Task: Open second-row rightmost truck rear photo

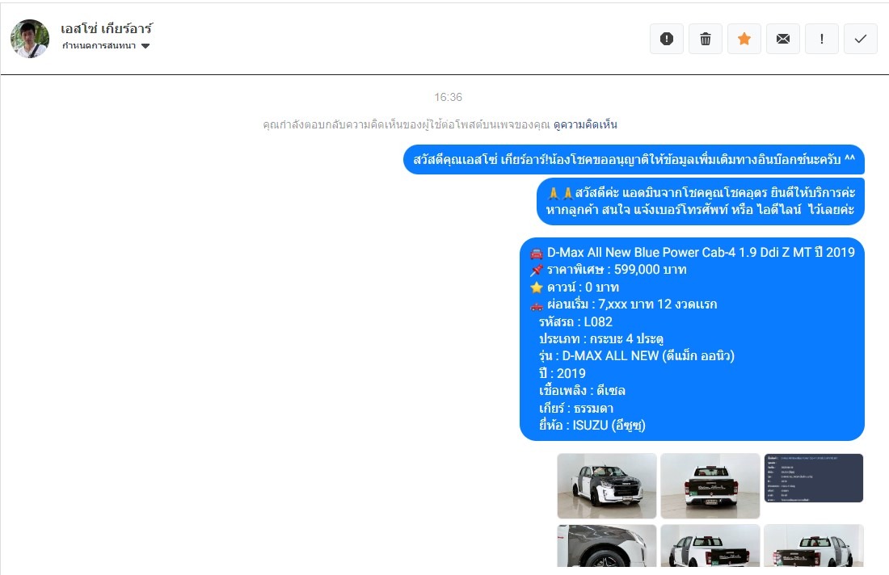Action: 814,546
